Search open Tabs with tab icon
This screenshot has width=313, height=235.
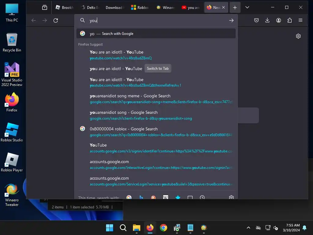pos(190,197)
